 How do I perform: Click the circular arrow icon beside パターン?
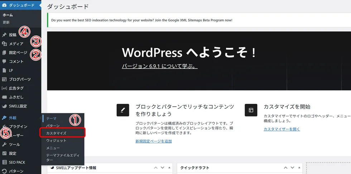(4, 171)
